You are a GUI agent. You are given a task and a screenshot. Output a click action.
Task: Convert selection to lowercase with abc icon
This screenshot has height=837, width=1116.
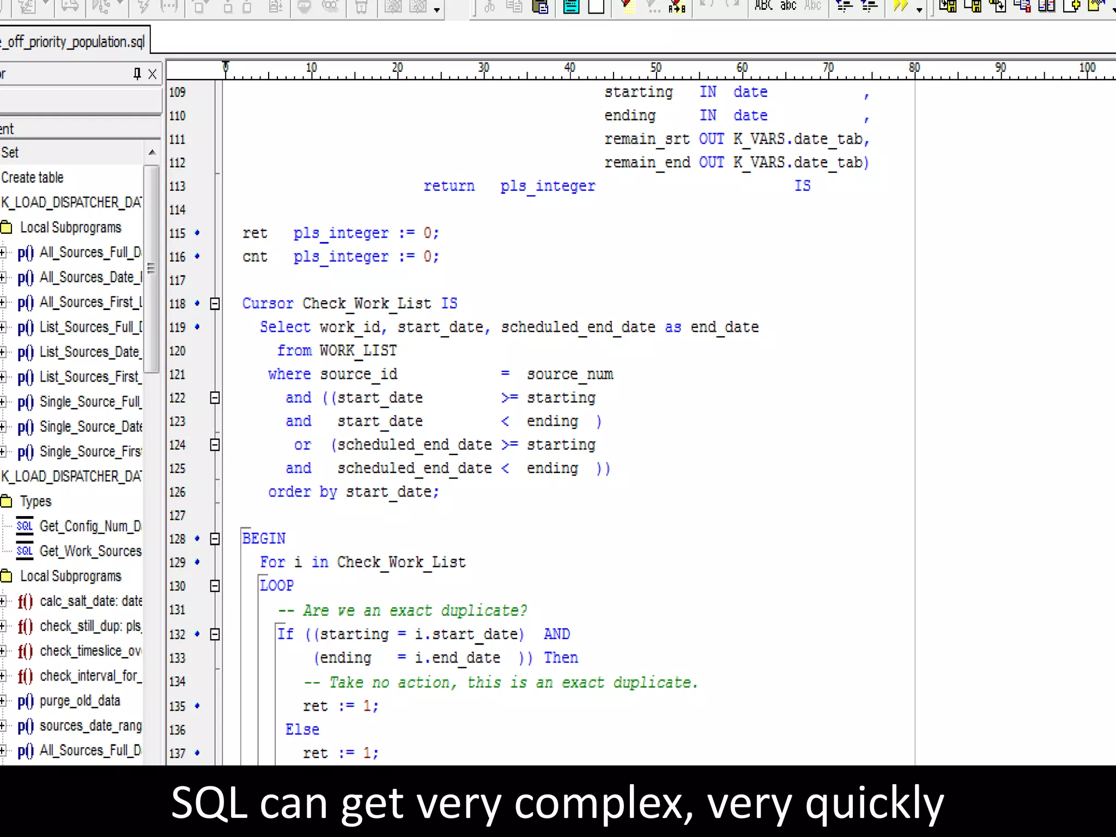[x=789, y=6]
